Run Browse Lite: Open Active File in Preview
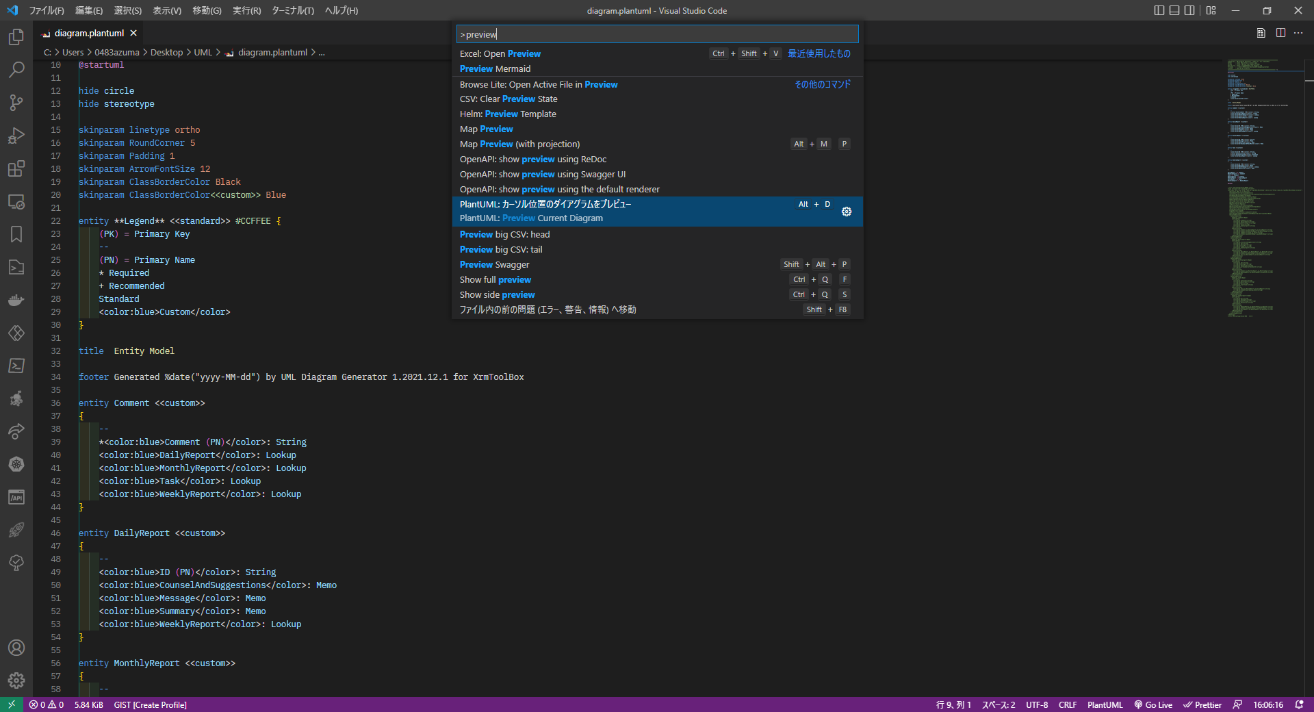1314x712 pixels. tap(657, 84)
